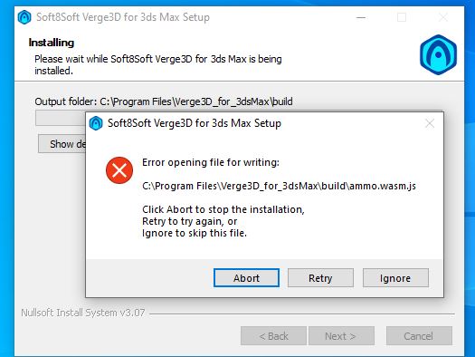Click the error dialog title bar text

(195, 123)
